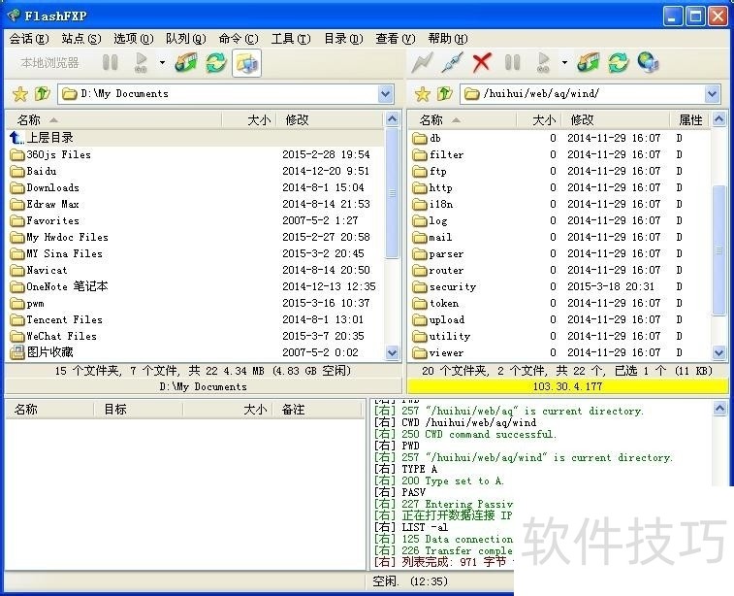
Task: Click the log pane scrollbar up arrow
Action: 719,409
